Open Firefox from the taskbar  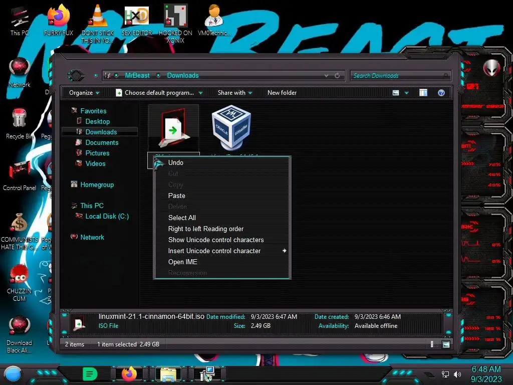tap(129, 374)
